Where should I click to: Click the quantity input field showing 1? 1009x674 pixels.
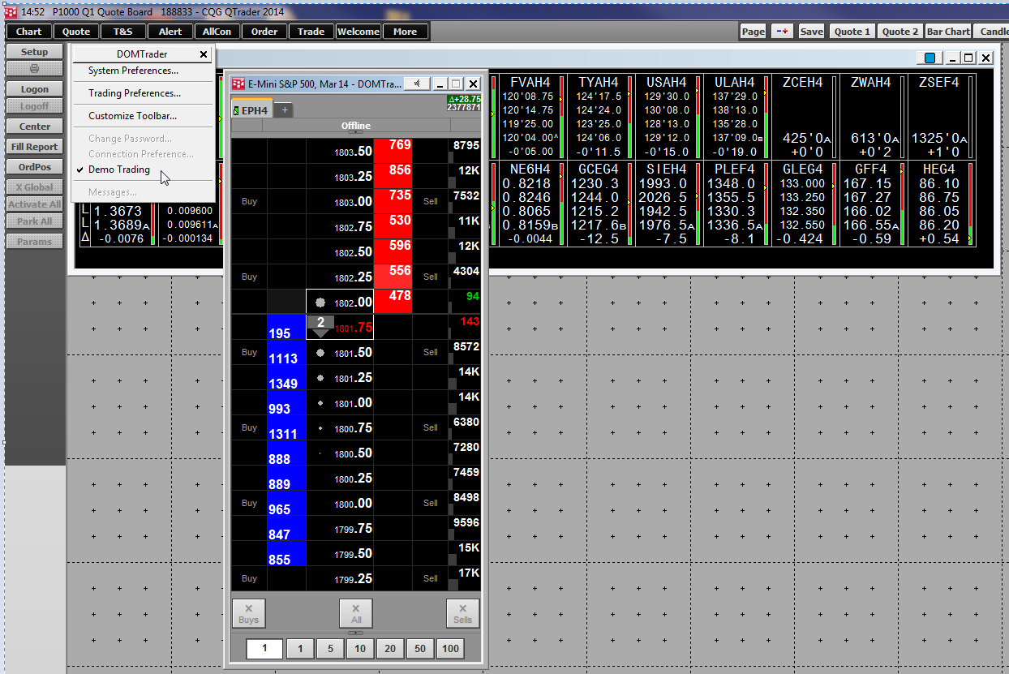click(265, 648)
